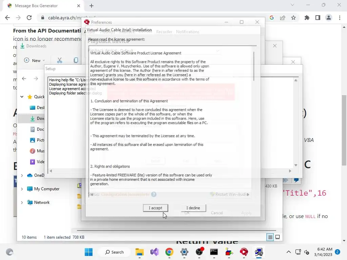Select Documents in File Explorer sidebar
347x260 pixels.
37,129
